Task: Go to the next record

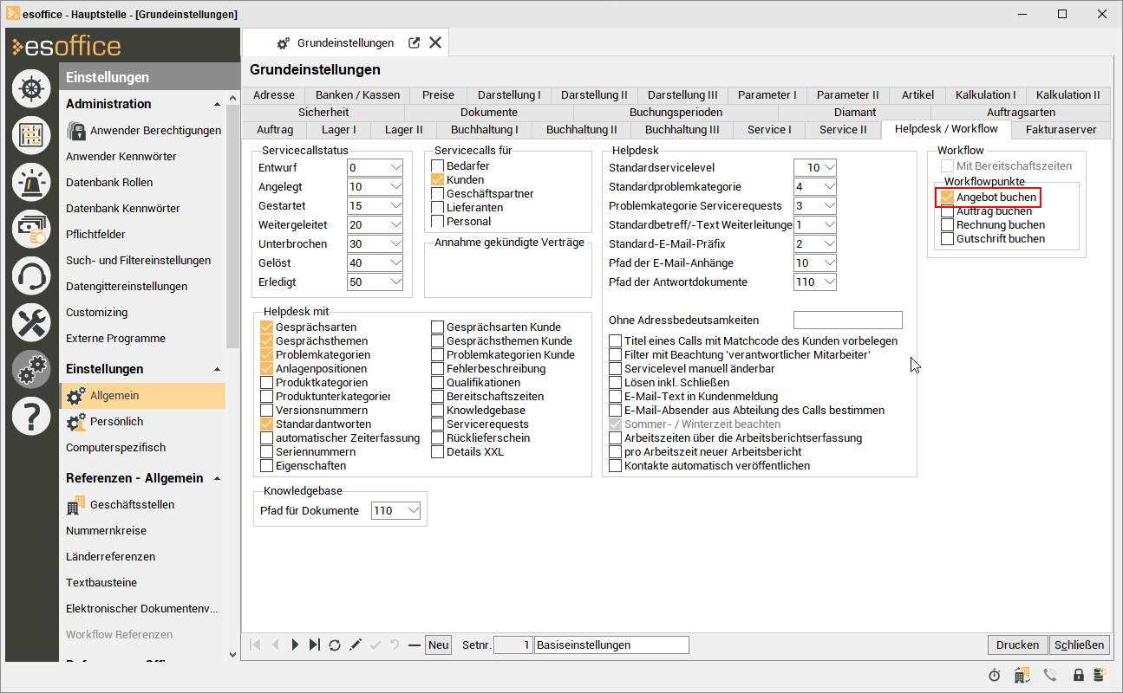Action: click(296, 644)
